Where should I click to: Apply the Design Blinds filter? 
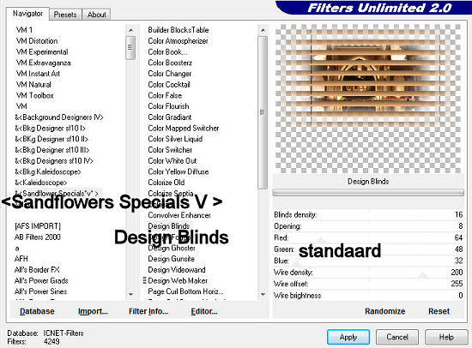click(348, 337)
